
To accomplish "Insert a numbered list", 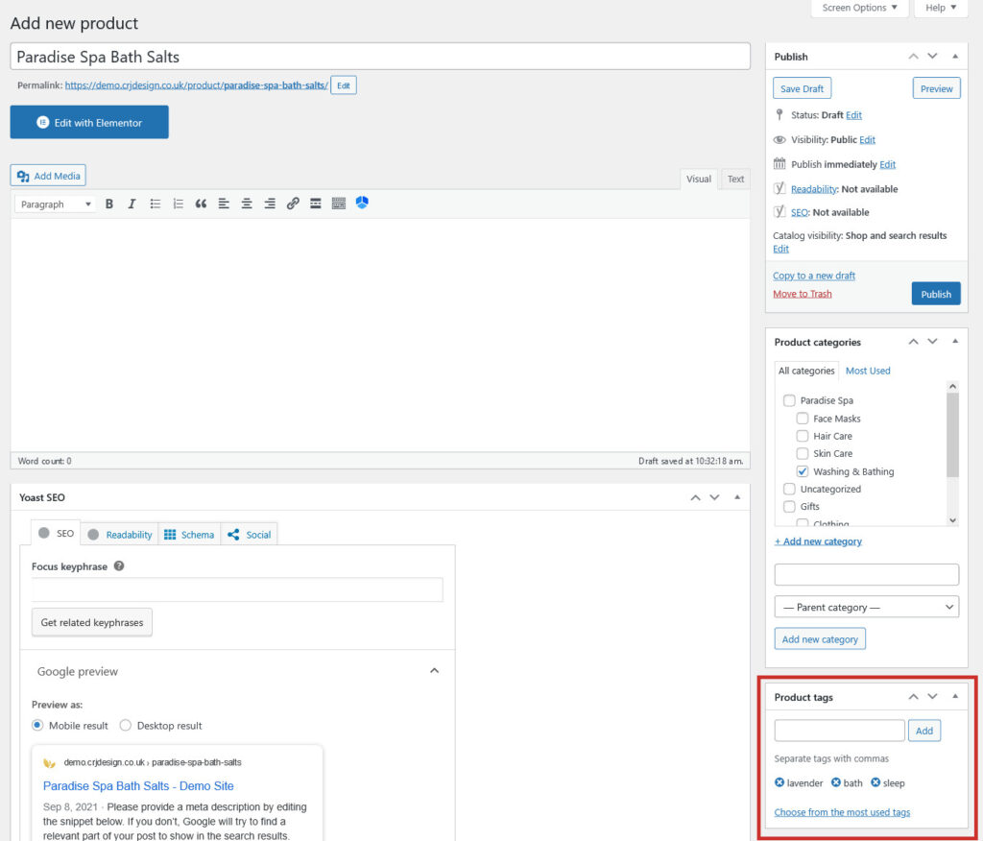I will point(178,204).
